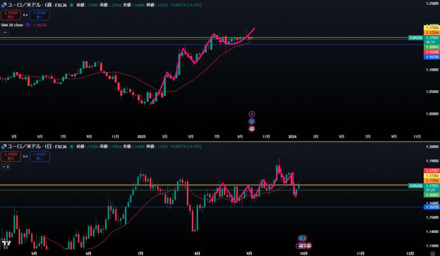Click the red sell button in weekly chart
Image resolution: width=440 pixels, height=256 pixels.
coord(11,15)
